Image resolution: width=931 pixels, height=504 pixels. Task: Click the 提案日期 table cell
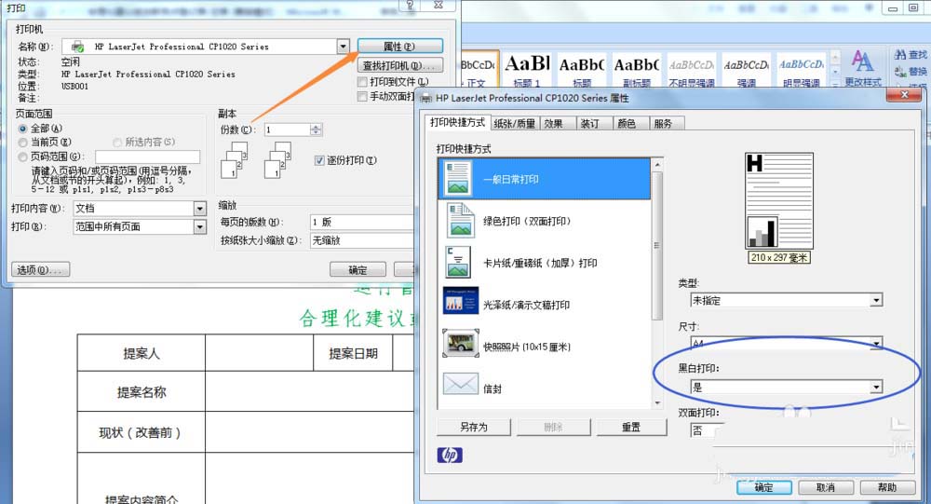pos(353,353)
